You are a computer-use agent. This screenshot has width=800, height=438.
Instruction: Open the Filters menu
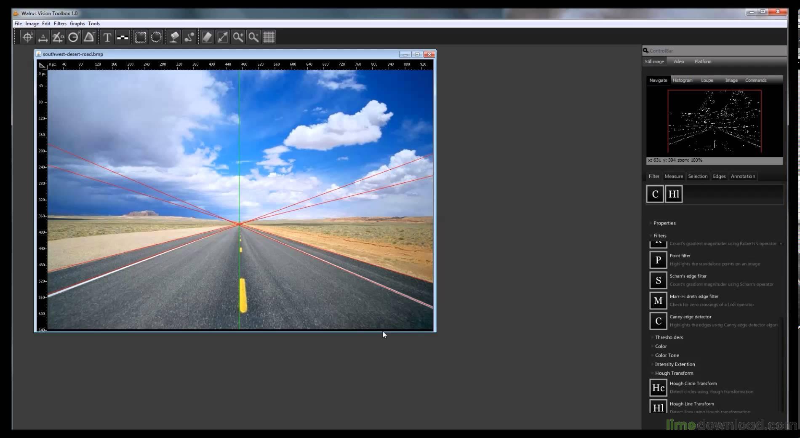point(60,24)
